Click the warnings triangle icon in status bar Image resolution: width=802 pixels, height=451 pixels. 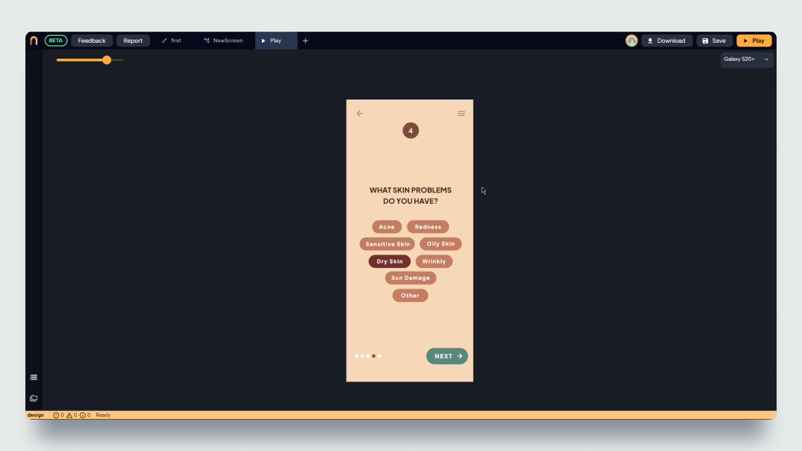coord(70,415)
